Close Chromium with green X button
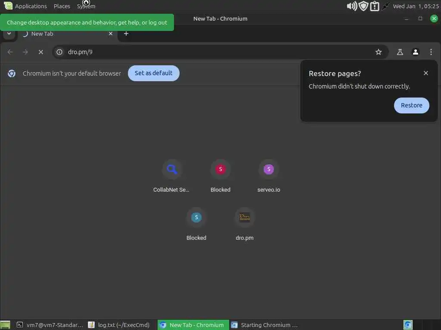The image size is (441, 330). pos(434,18)
